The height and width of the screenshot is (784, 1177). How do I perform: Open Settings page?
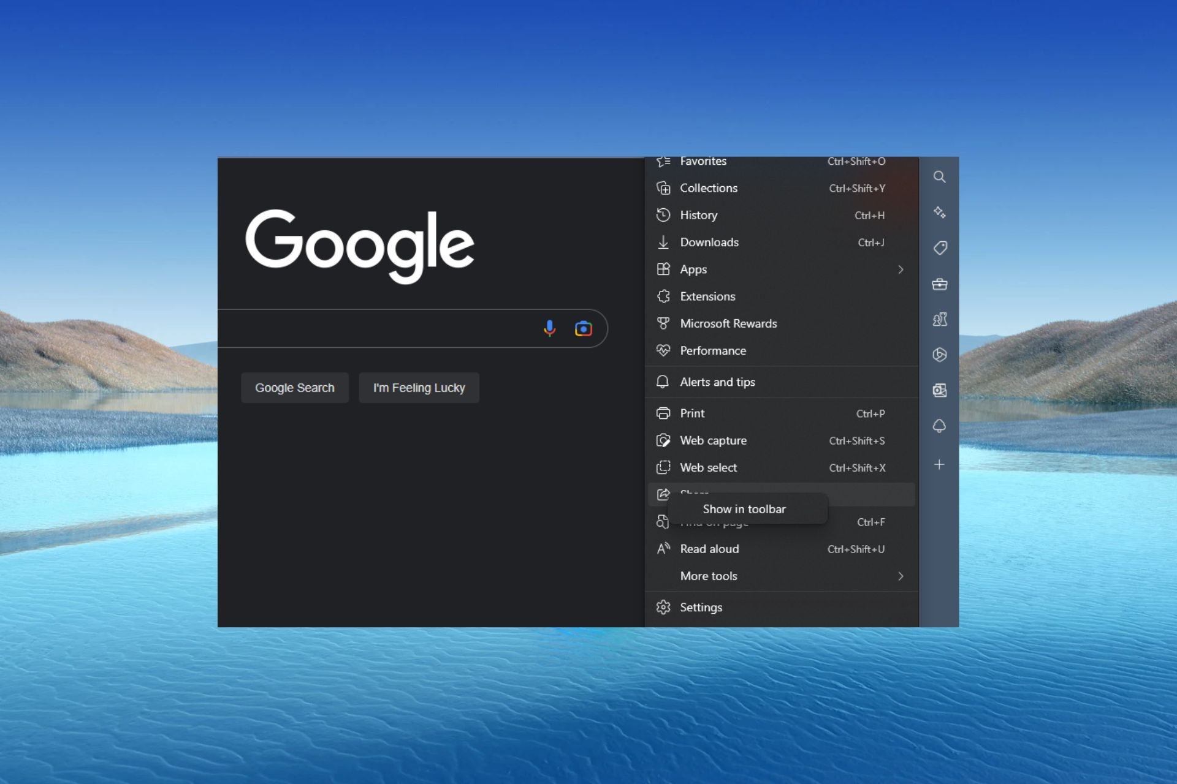tap(701, 606)
